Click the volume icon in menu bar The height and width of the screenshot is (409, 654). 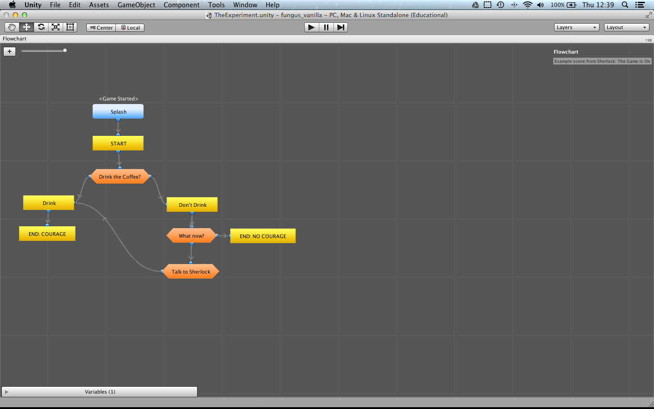pyautogui.click(x=540, y=5)
